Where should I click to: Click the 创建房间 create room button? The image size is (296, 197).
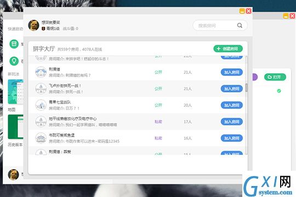pyautogui.click(x=228, y=49)
